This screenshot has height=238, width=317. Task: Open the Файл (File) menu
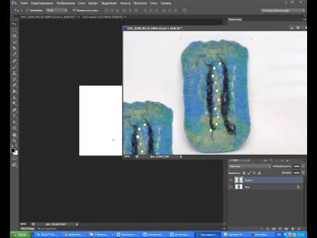(x=24, y=3)
